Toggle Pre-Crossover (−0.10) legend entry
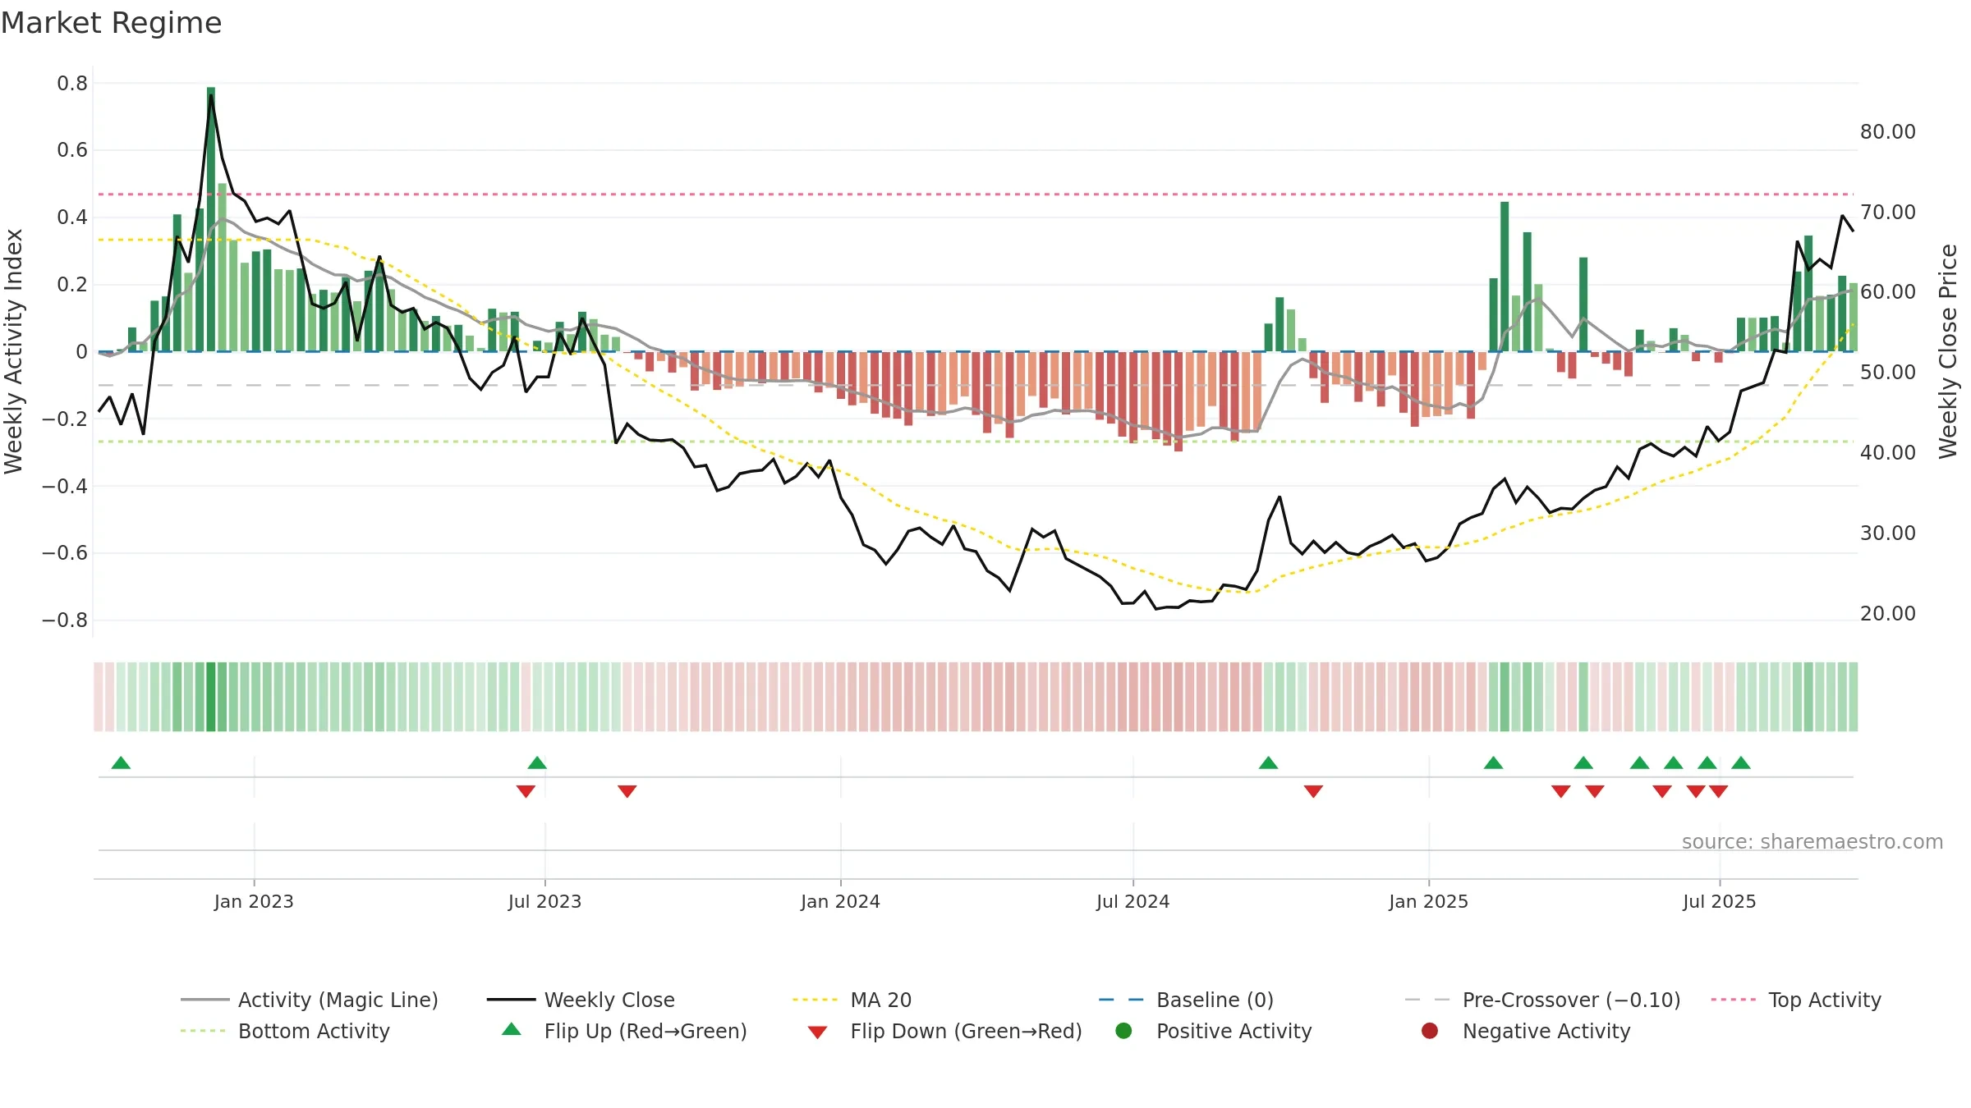The width and height of the screenshot is (1971, 1108). (x=1542, y=1000)
